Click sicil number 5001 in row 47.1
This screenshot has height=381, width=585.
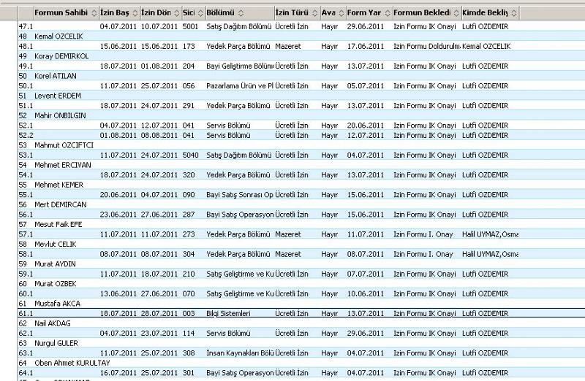(x=190, y=26)
